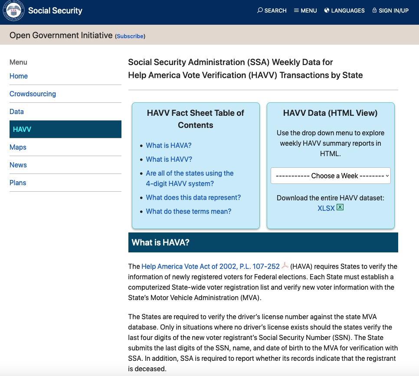Open Data in sidebar menu

pyautogui.click(x=16, y=112)
